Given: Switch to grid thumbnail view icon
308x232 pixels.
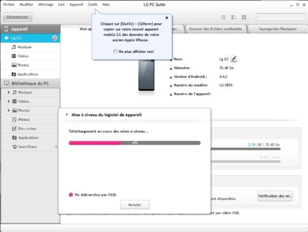Looking at the screenshot, I should tap(244, 17).
